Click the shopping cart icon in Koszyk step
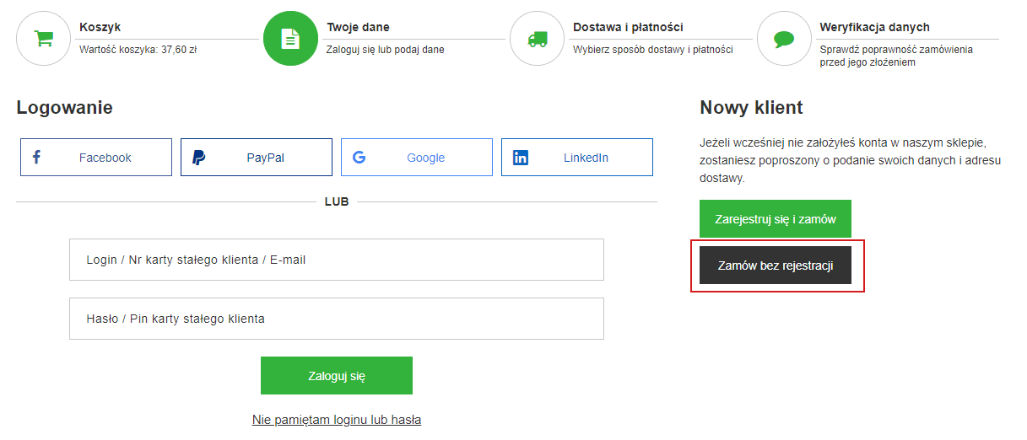The height and width of the screenshot is (440, 1027). 43,39
